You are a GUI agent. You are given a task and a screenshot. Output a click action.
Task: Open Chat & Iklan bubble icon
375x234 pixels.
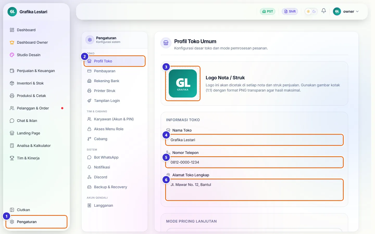coord(12,121)
